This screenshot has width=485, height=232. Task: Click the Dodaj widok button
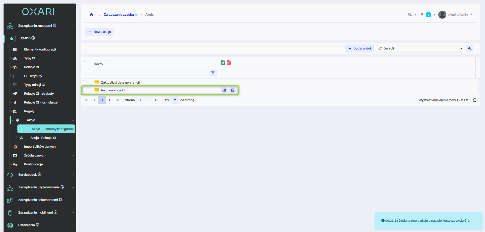360,48
